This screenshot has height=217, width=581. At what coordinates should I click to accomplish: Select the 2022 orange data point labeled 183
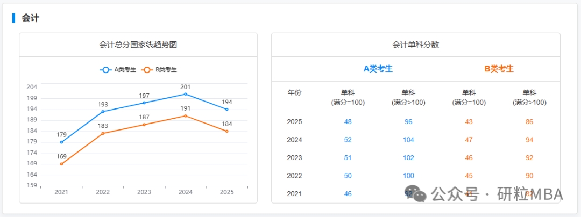click(x=103, y=133)
